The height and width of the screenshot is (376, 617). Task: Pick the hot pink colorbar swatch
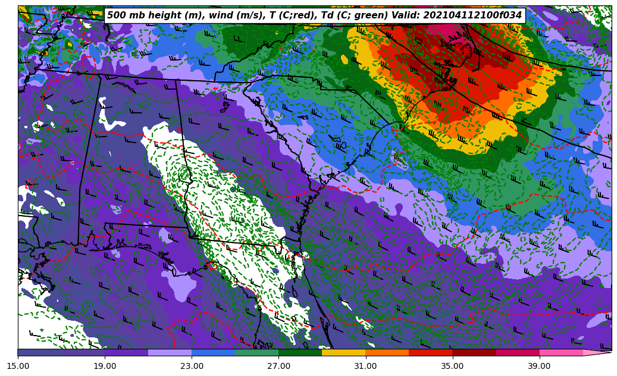click(560, 352)
